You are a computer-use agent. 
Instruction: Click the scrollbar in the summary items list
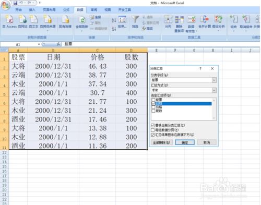[x=214, y=109]
